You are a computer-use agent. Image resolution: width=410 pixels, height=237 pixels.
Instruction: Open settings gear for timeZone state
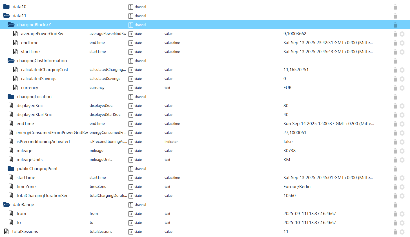(402, 187)
